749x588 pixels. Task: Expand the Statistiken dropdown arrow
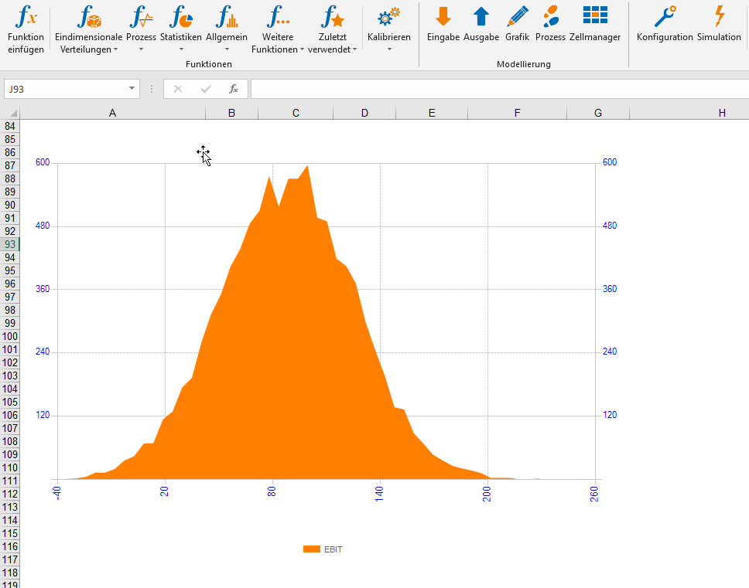coord(181,49)
